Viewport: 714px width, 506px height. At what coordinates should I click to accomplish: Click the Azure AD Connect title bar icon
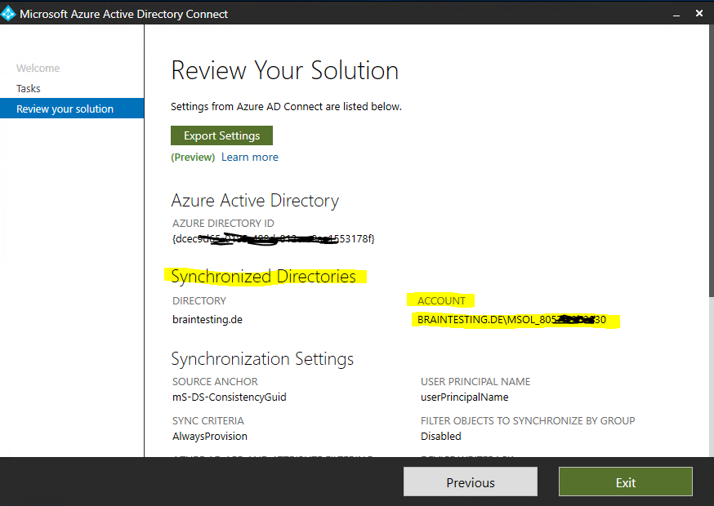8,14
